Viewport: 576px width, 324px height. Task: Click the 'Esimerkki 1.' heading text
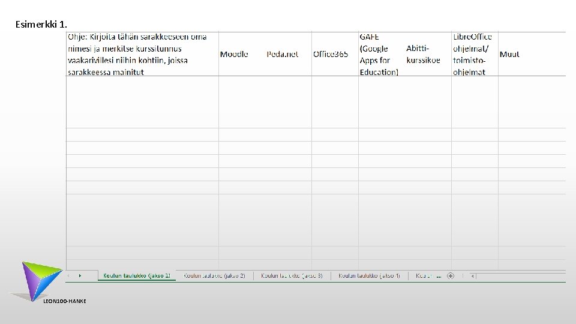pos(41,24)
